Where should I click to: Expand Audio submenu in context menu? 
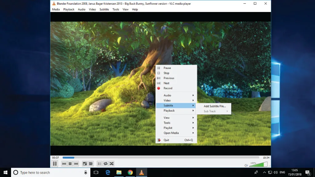pos(176,95)
